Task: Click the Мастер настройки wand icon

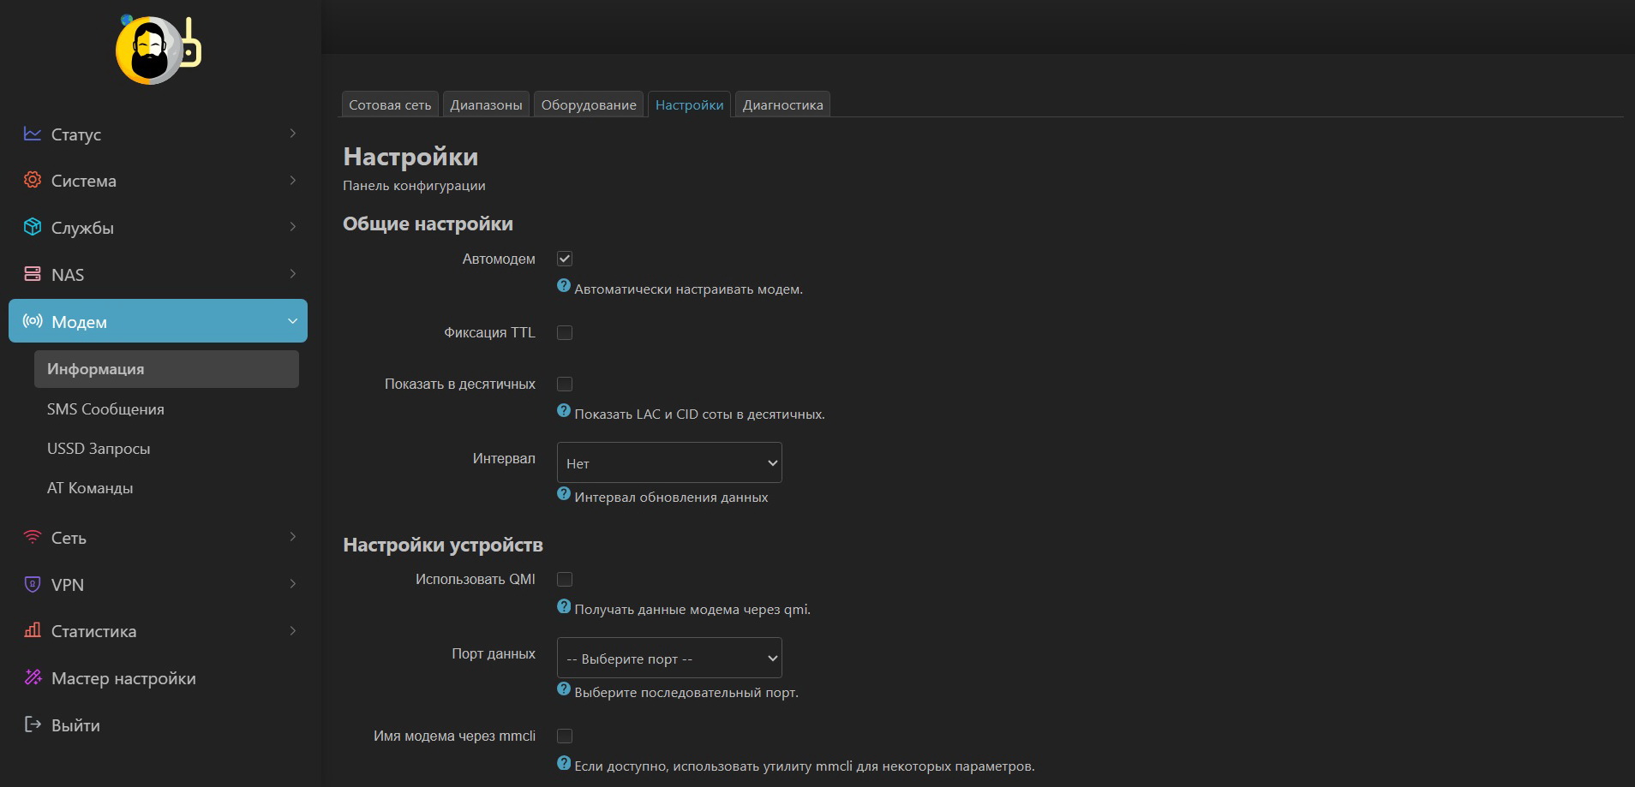Action: coord(33,677)
